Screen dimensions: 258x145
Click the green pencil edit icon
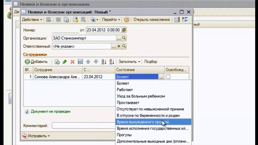tap(64, 62)
